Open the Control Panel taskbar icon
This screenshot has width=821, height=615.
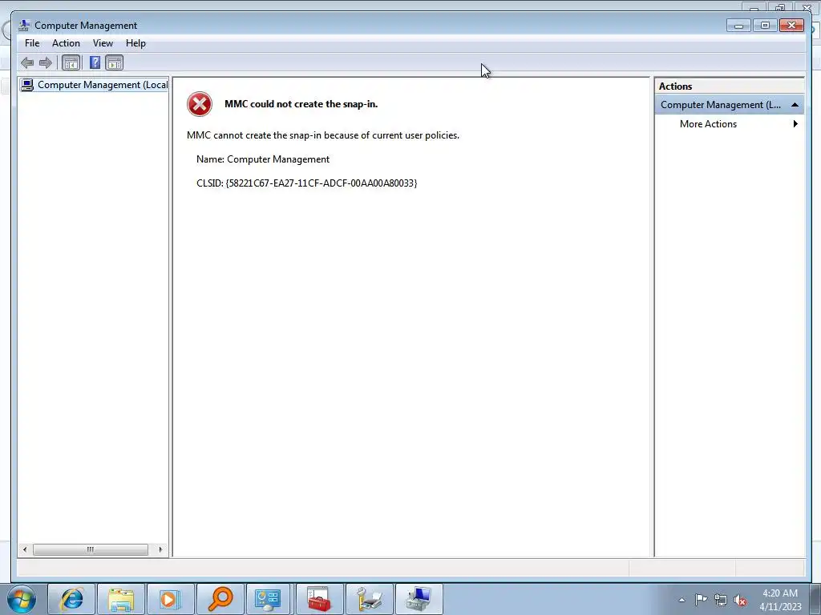pos(268,599)
